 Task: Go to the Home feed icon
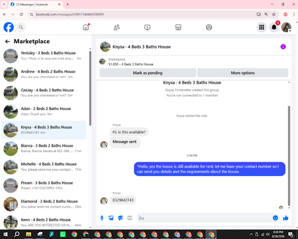point(86,27)
